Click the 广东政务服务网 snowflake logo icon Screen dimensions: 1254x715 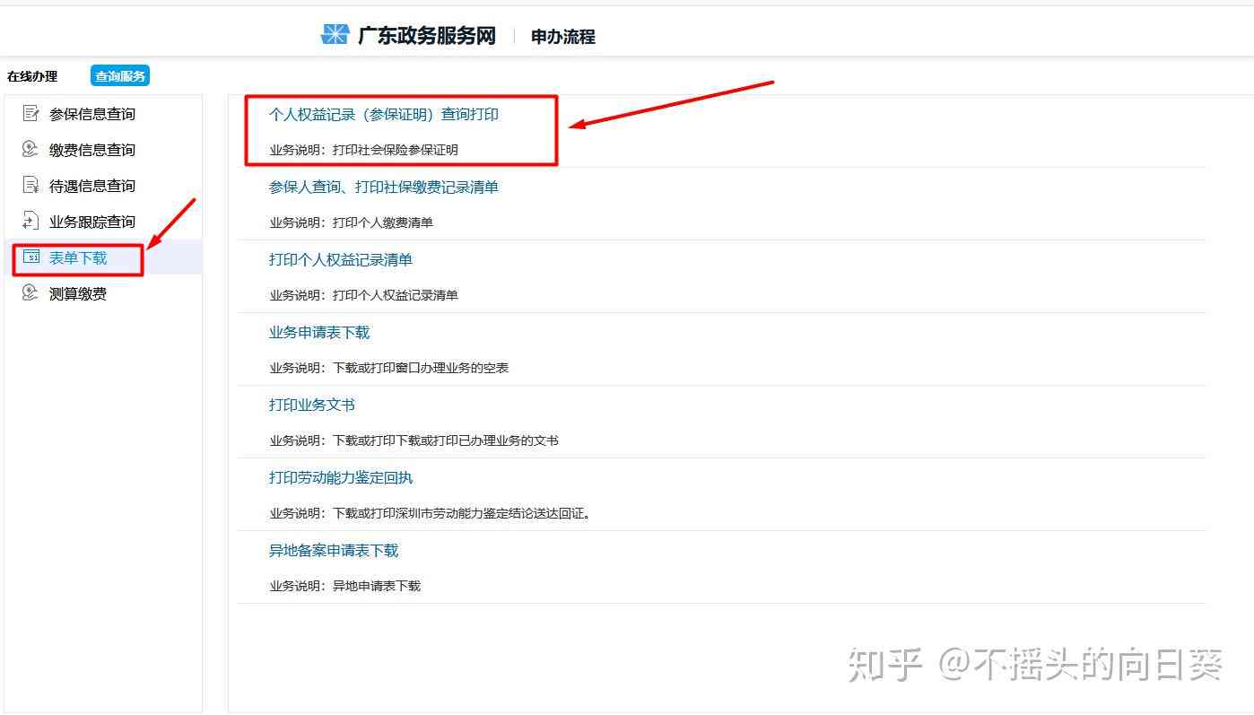point(335,35)
